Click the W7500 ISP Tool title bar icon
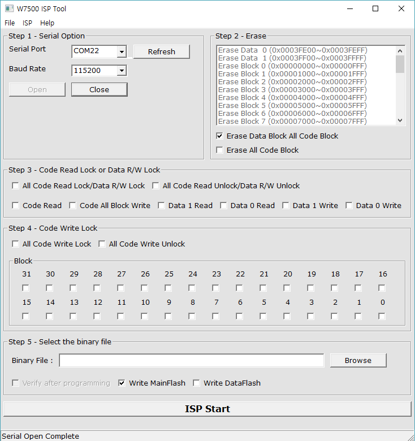 [x=9, y=8]
